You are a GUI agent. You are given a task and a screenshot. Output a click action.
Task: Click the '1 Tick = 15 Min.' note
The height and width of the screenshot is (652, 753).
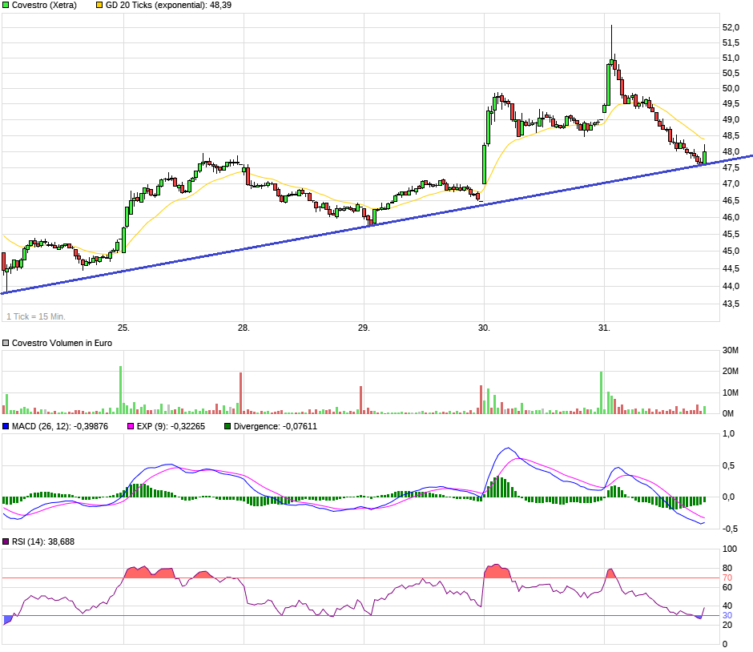tap(36, 316)
